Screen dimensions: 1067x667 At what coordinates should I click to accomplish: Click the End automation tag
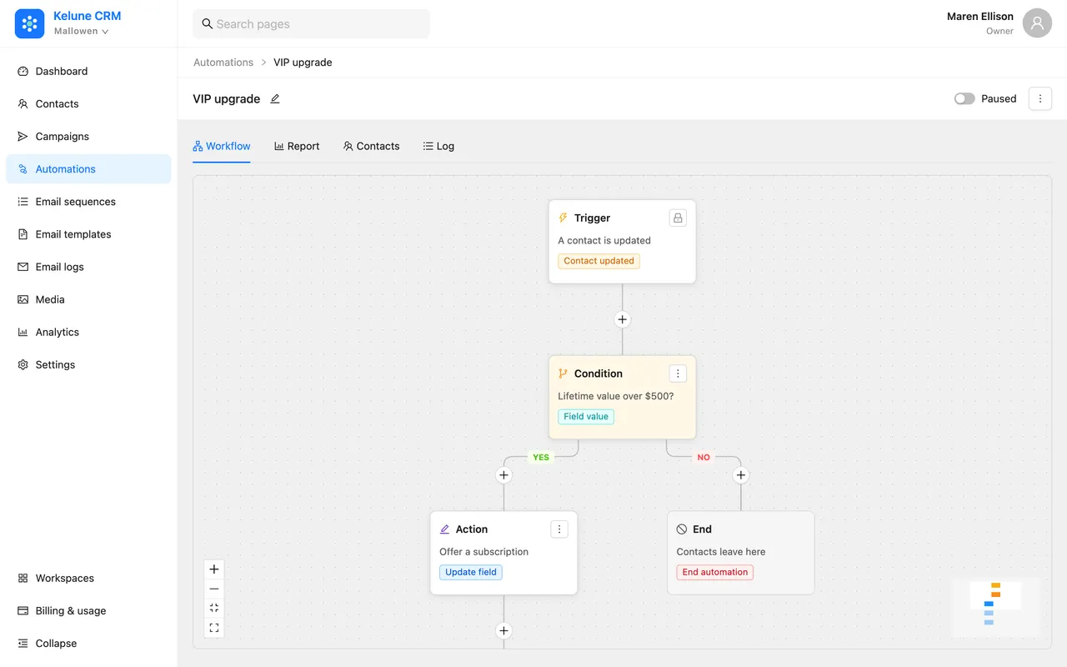click(x=715, y=572)
